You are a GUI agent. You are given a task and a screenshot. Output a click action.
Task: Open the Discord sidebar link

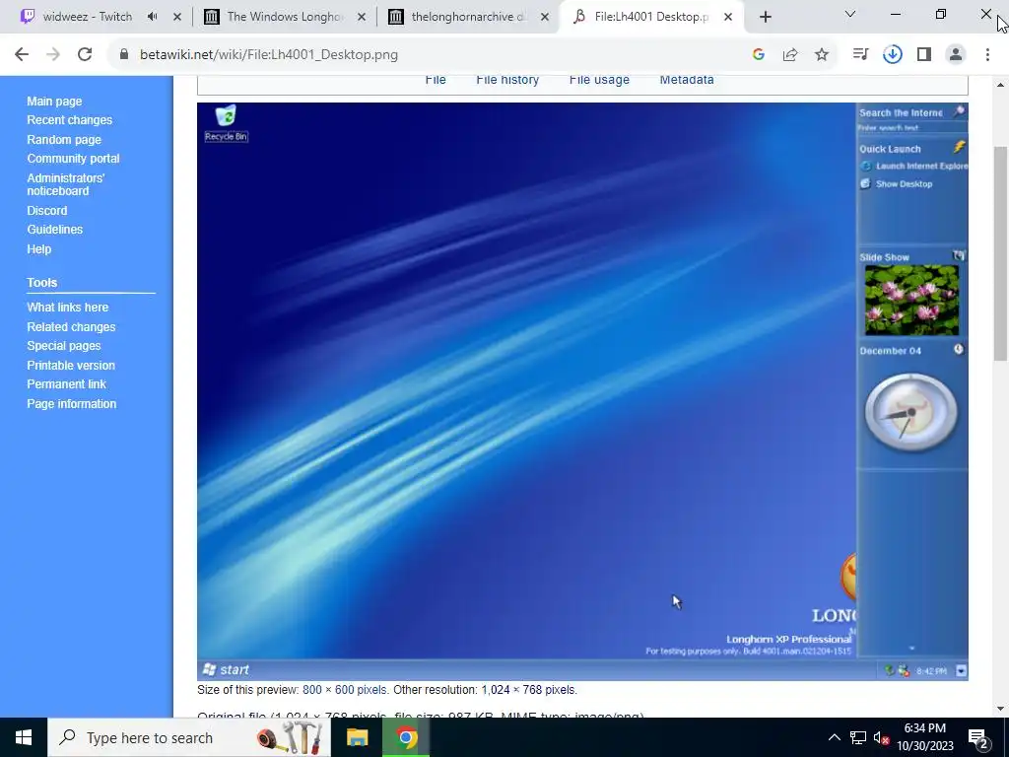point(47,211)
